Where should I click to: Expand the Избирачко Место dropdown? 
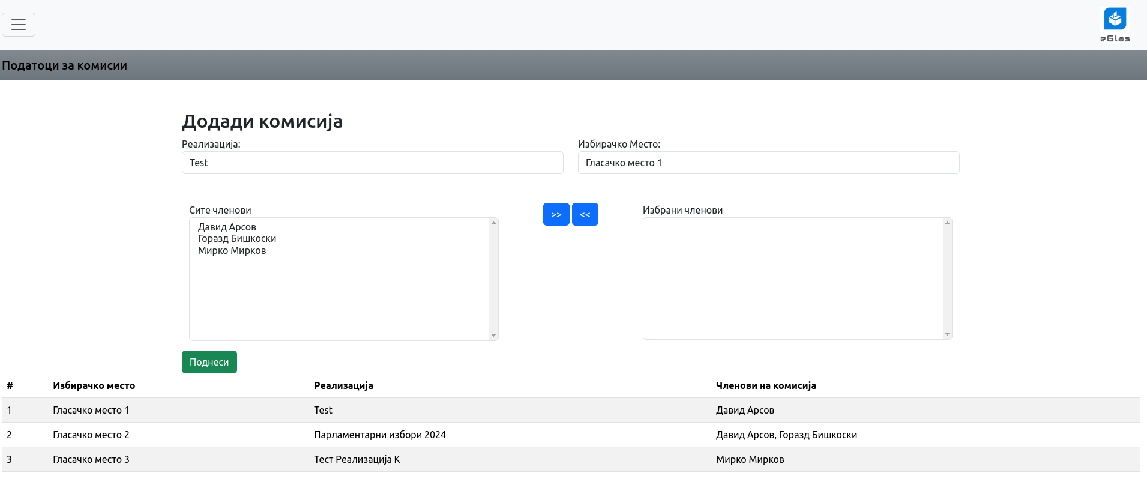coord(768,163)
